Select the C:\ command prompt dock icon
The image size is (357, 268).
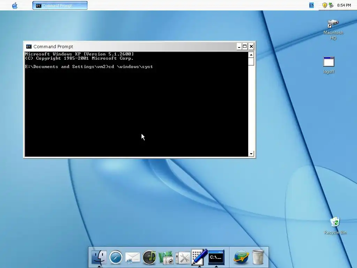pos(216,257)
